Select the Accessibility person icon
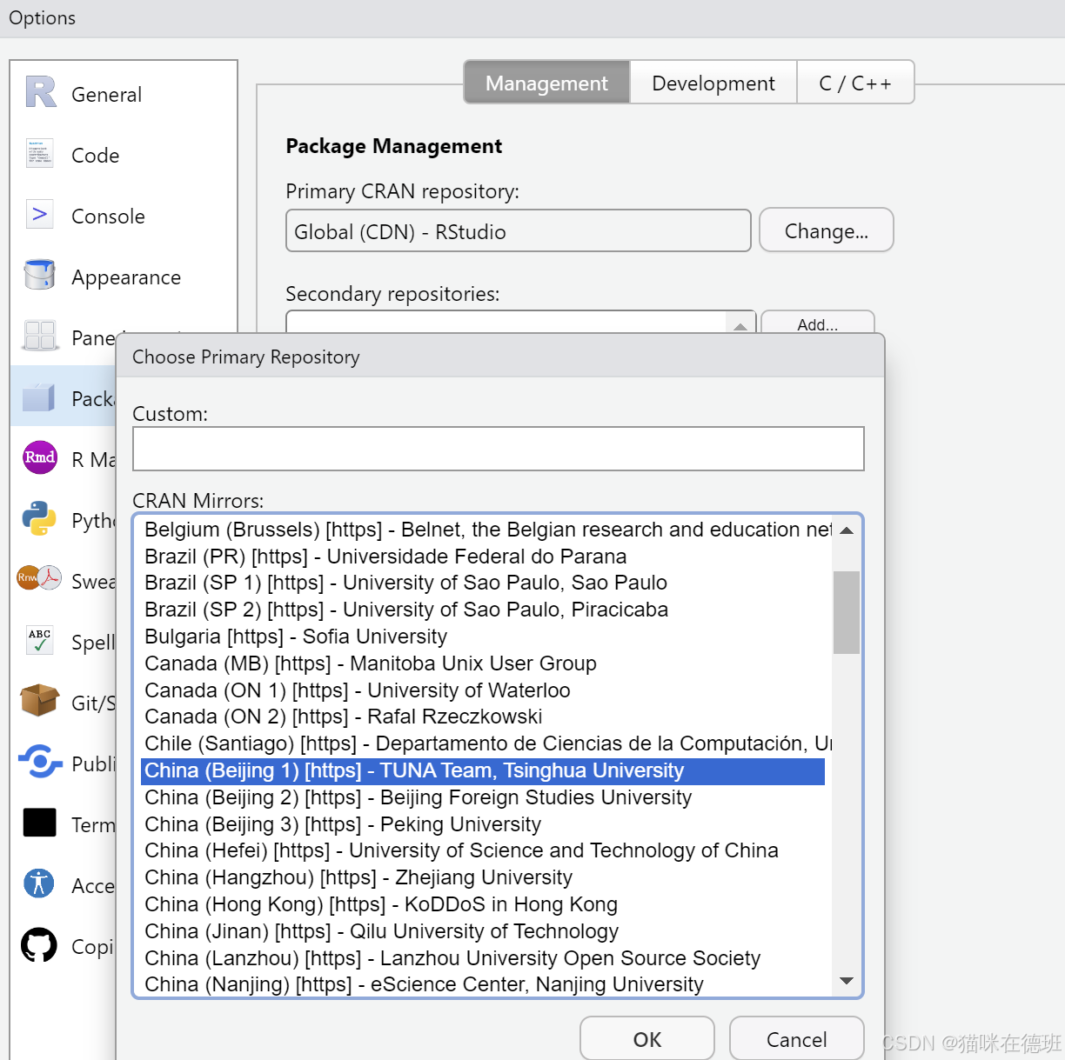Viewport: 1065px width, 1060px height. (39, 883)
